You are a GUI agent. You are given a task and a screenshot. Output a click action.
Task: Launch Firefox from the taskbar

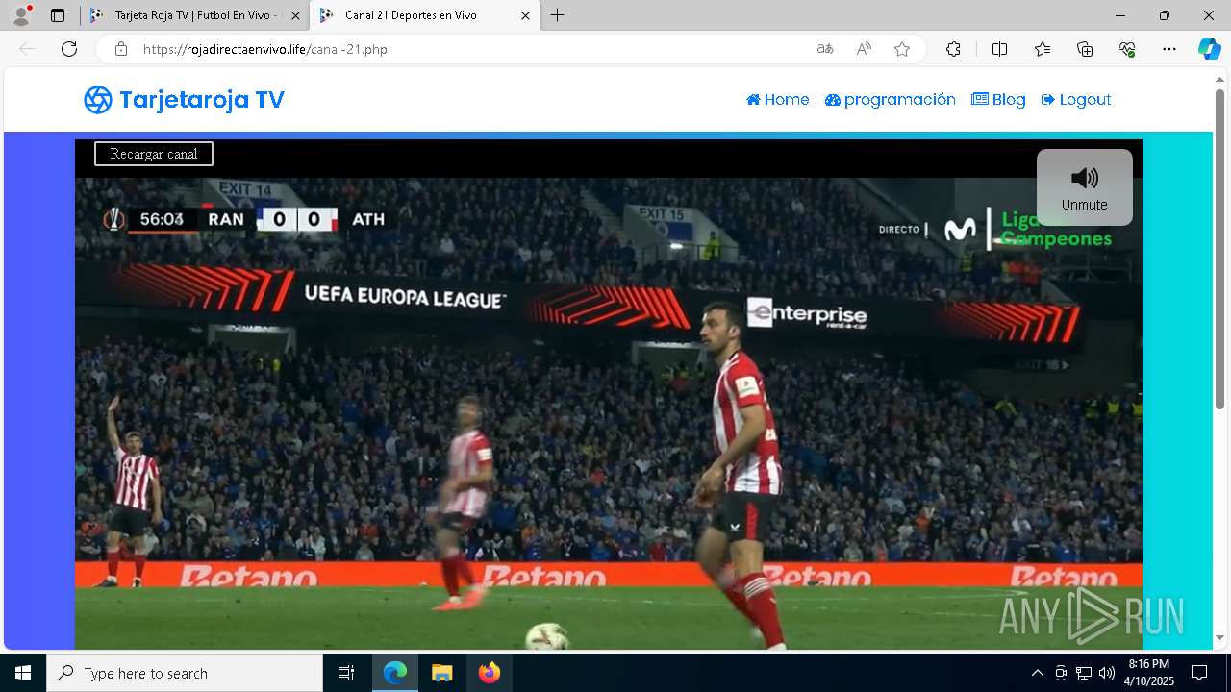[489, 673]
